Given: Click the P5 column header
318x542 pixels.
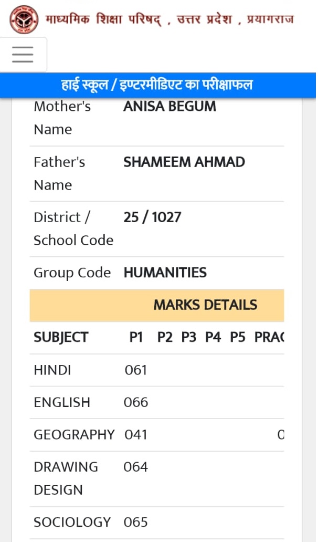Looking at the screenshot, I should tap(238, 337).
